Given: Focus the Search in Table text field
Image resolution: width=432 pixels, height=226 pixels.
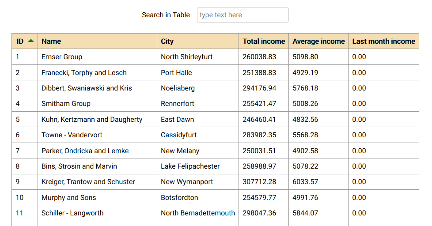Looking at the screenshot, I should pyautogui.click(x=243, y=15).
